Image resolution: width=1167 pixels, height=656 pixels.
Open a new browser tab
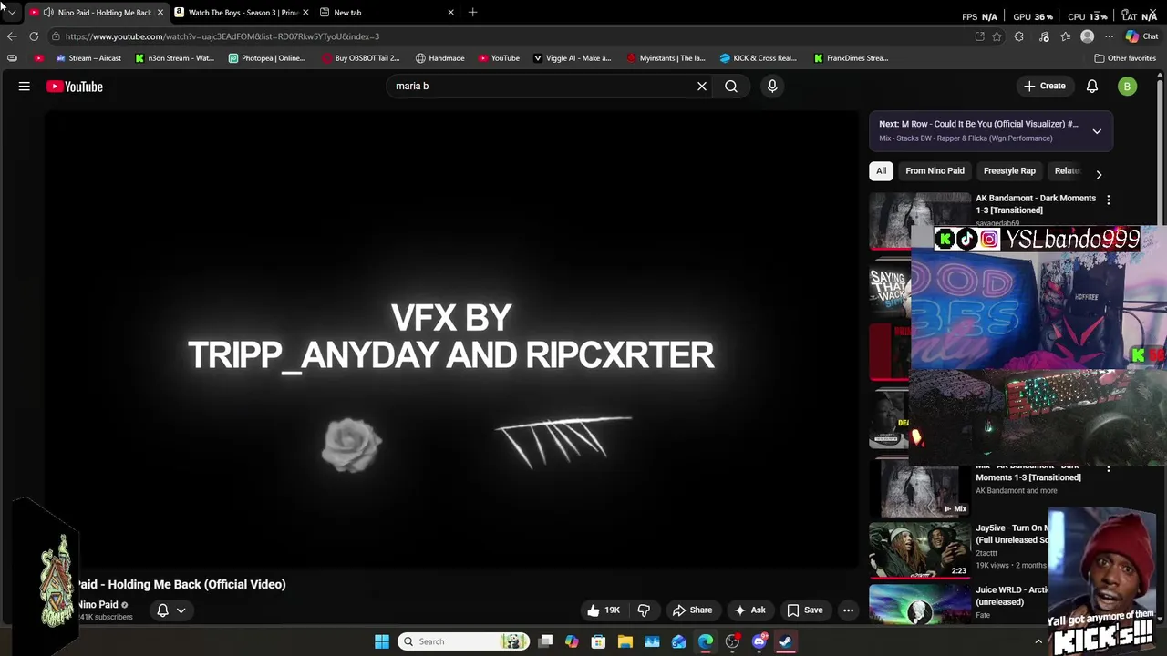472,13
